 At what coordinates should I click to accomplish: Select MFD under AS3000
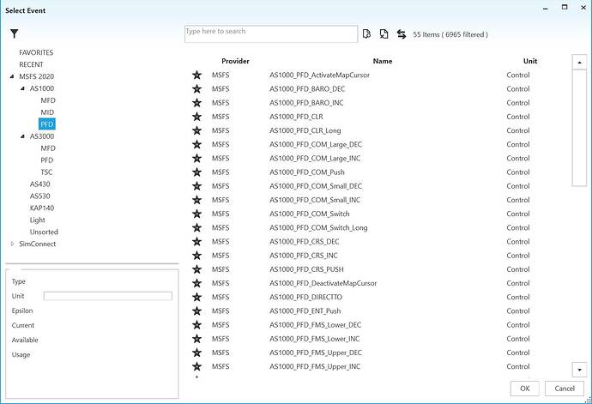pos(48,148)
